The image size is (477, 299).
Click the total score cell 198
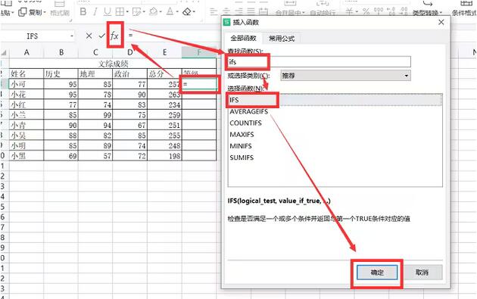point(164,156)
